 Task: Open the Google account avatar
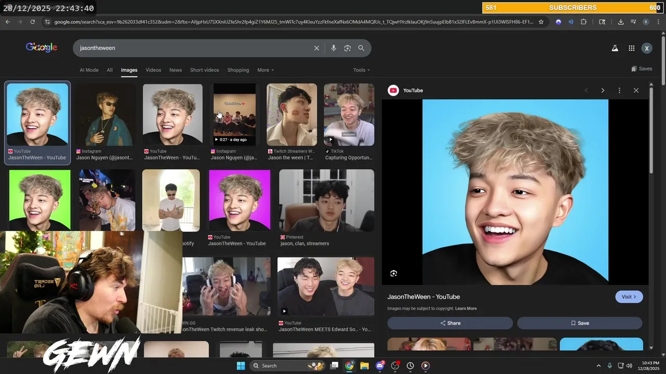(x=647, y=48)
